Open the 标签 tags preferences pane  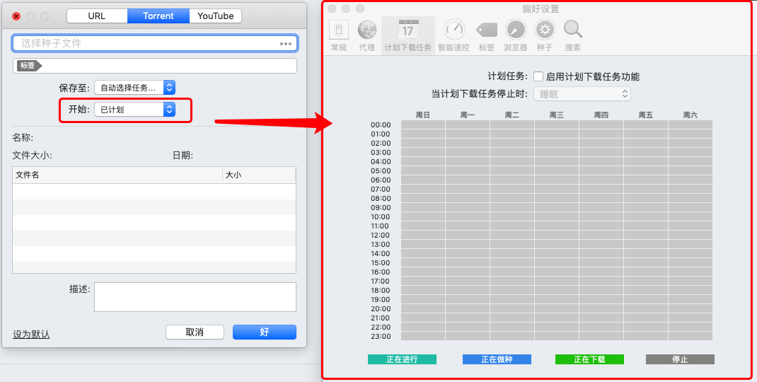(x=486, y=36)
